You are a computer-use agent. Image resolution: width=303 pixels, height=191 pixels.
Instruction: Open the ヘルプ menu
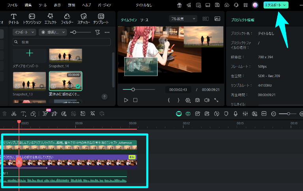click(x=86, y=5)
